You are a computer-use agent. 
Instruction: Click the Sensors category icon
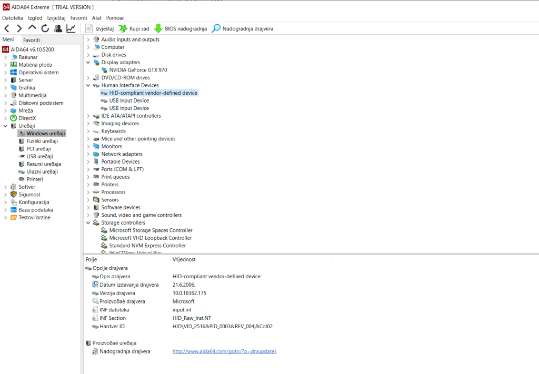[x=96, y=199]
